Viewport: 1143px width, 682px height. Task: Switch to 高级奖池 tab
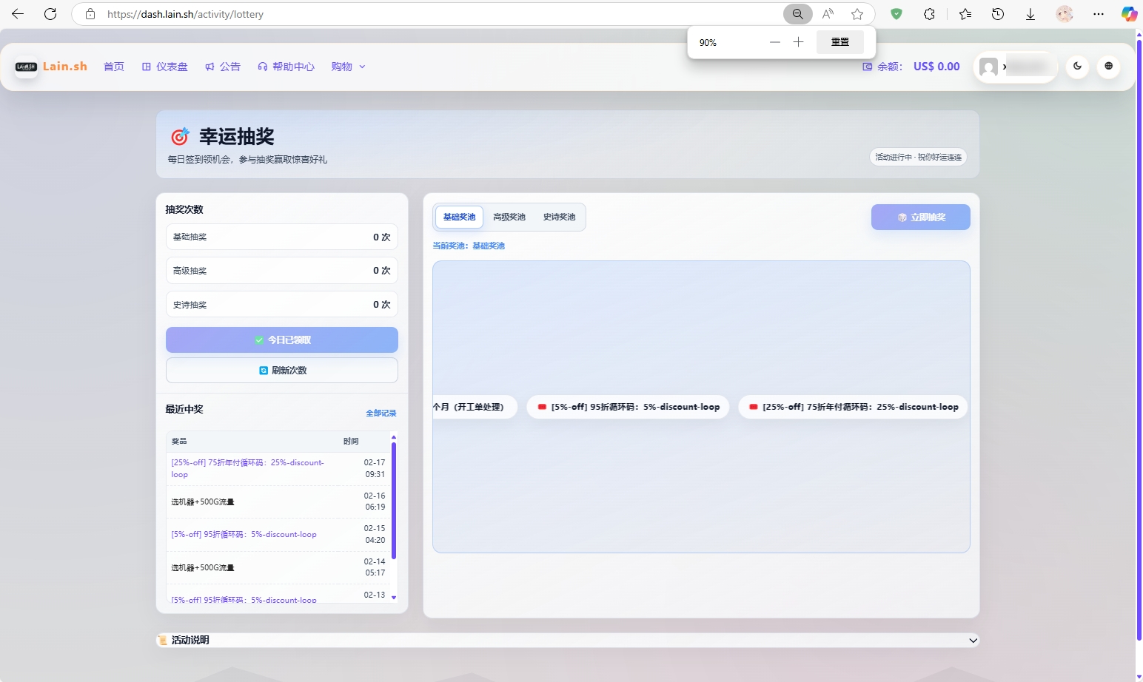click(509, 217)
